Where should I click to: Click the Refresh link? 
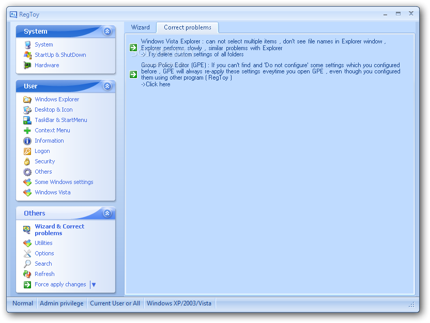pyautogui.click(x=44, y=274)
